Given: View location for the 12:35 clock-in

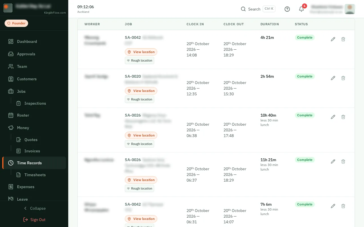Looking at the screenshot, I should 141,91.
